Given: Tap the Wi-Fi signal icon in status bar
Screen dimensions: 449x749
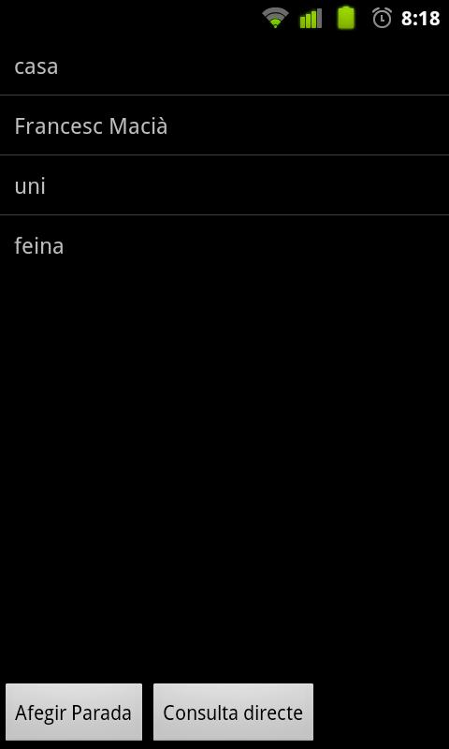Looking at the screenshot, I should point(275,18).
